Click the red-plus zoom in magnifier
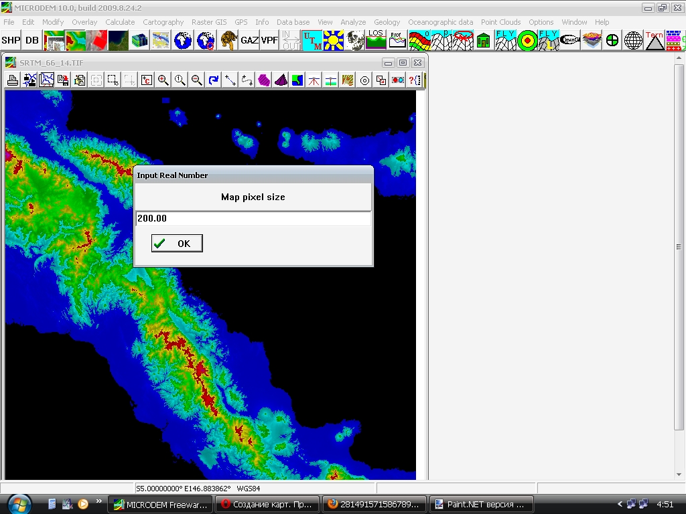The image size is (686, 514). (x=163, y=80)
